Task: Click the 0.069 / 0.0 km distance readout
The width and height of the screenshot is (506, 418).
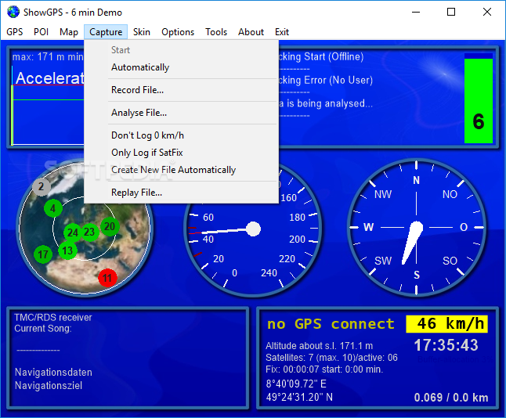Action: (451, 398)
